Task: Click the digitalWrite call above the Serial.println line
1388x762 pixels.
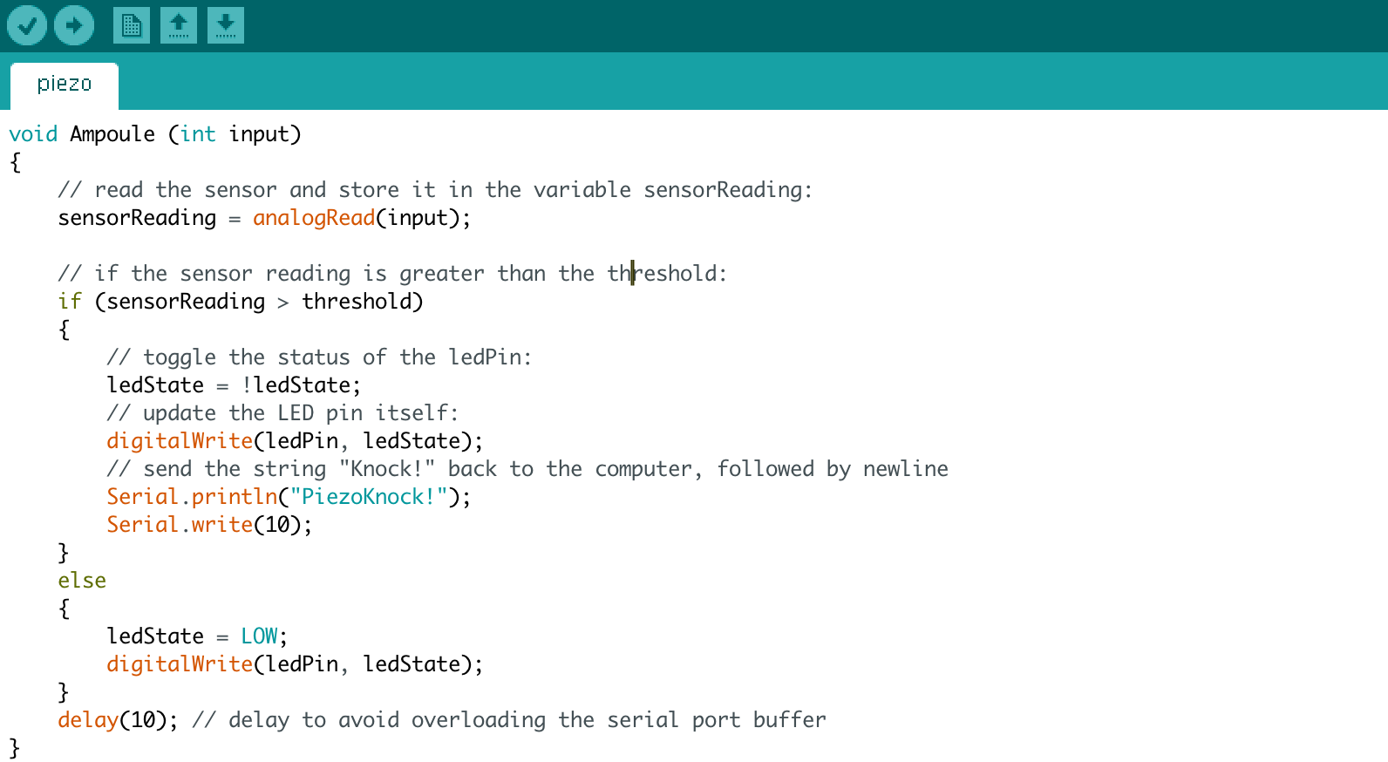Action: pos(180,441)
